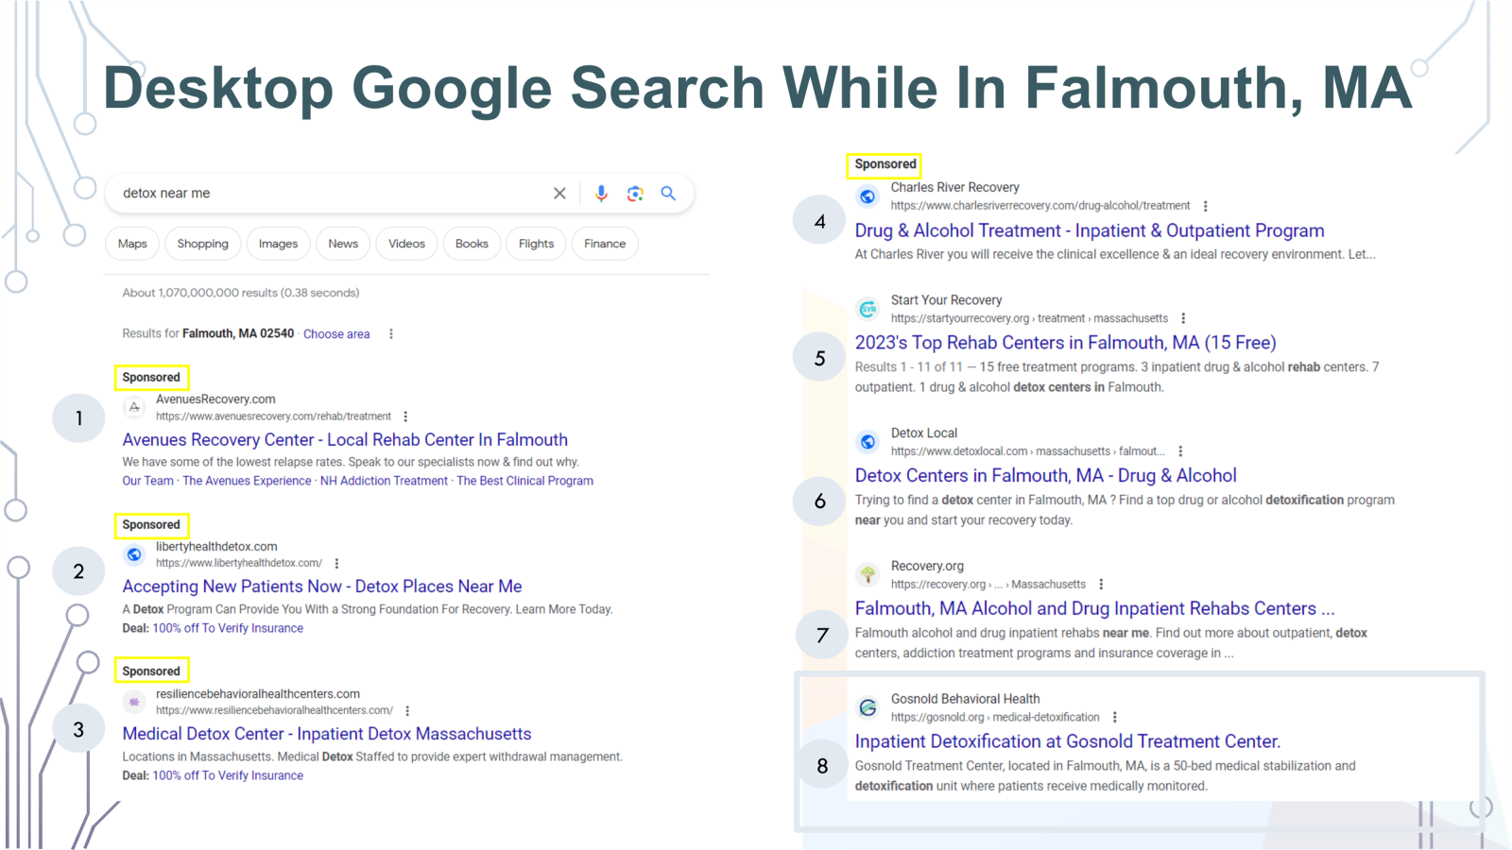Screen dimensions: 1512x850
Task: Open Detox Centers in Falmouth, MA result
Action: point(1045,476)
